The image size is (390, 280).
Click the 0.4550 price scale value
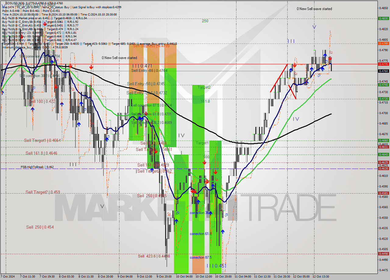pyautogui.click(x=383, y=218)
